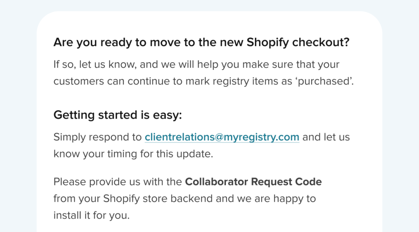This screenshot has width=419, height=232.
Task: Click the word 'Shopify' in the top heading
Action: coord(268,42)
